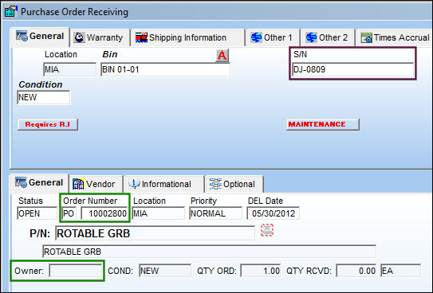Click the S/N label

tap(300, 54)
